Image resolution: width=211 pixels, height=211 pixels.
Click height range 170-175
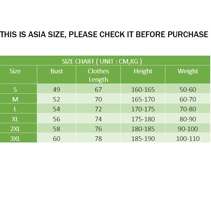point(143,109)
